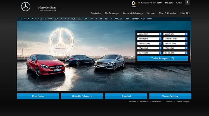The image size is (209, 116).
Task: Click the Mercedes-Benz wordmark text
Action: pos(47,8)
